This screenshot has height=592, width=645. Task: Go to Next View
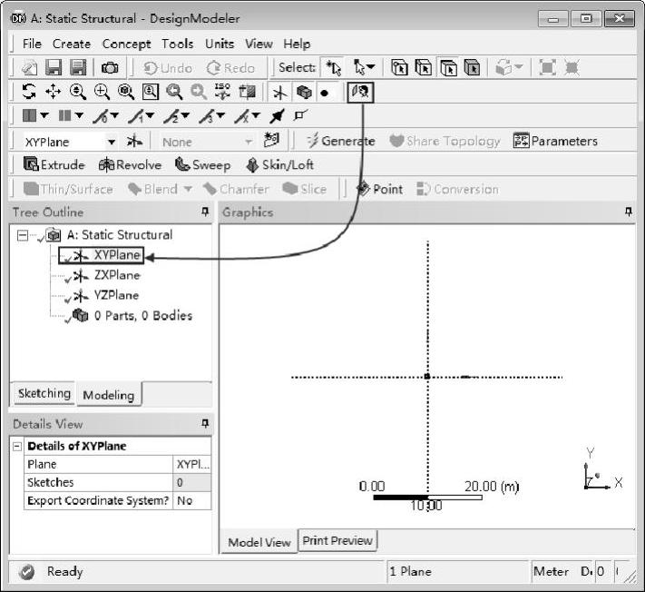tap(199, 92)
